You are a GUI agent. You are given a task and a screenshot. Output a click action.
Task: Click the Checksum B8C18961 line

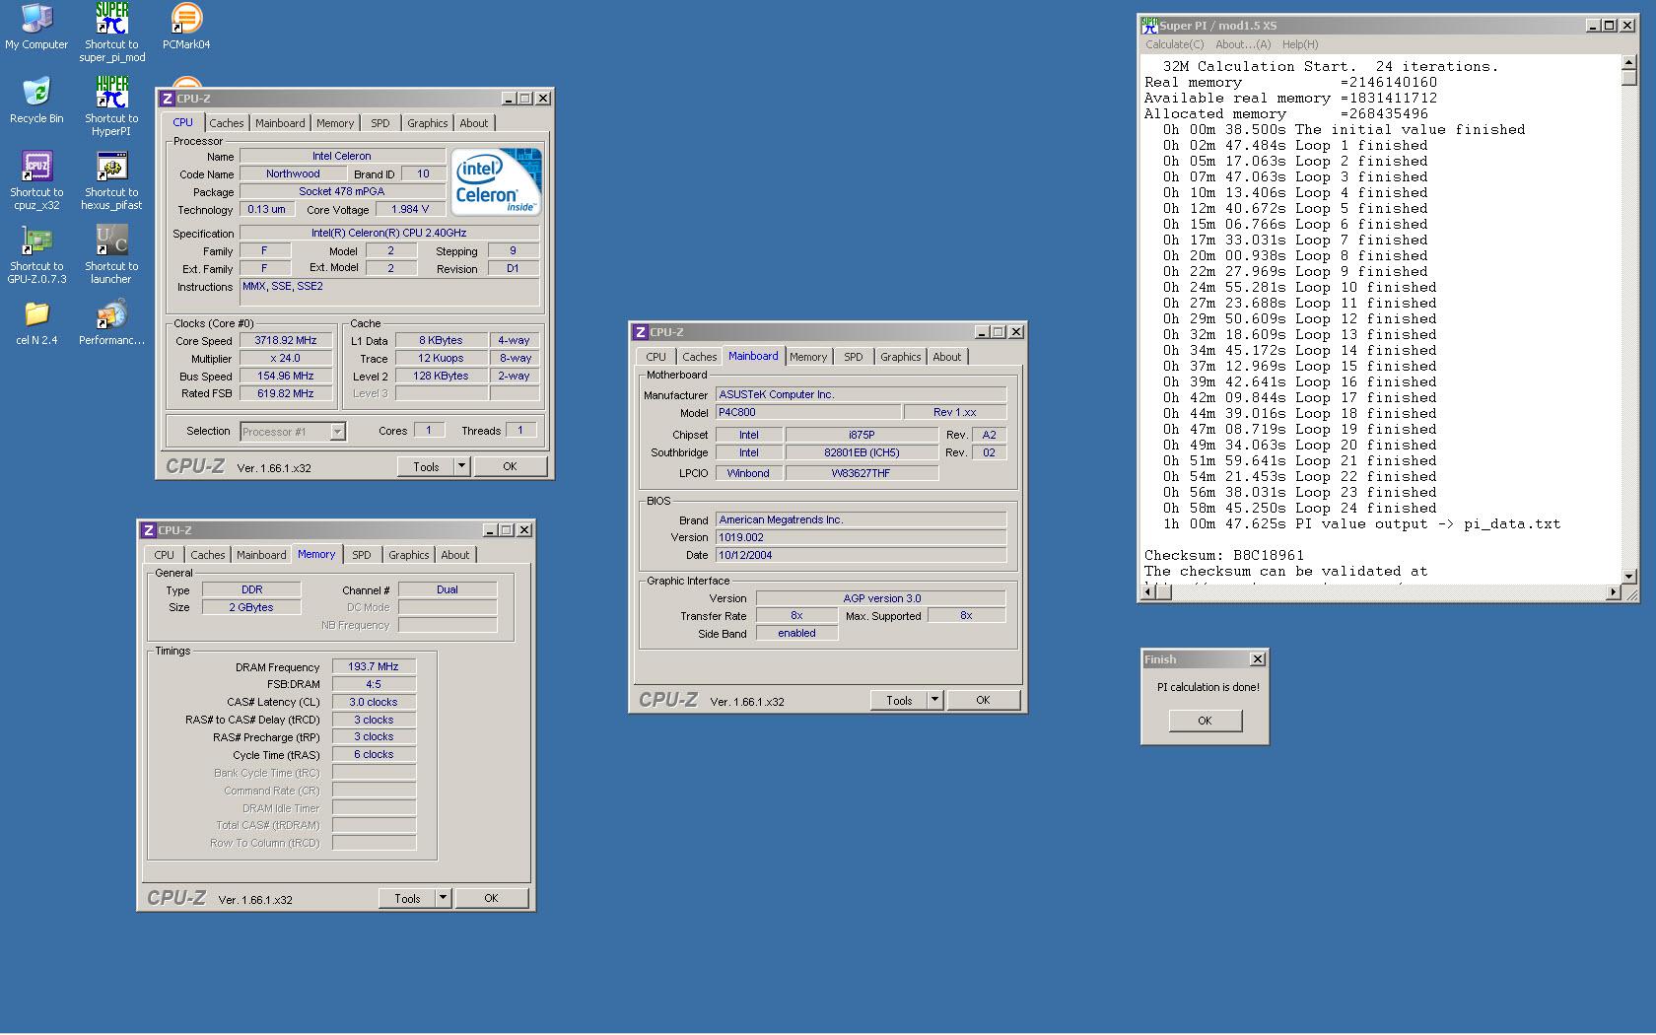click(1223, 555)
